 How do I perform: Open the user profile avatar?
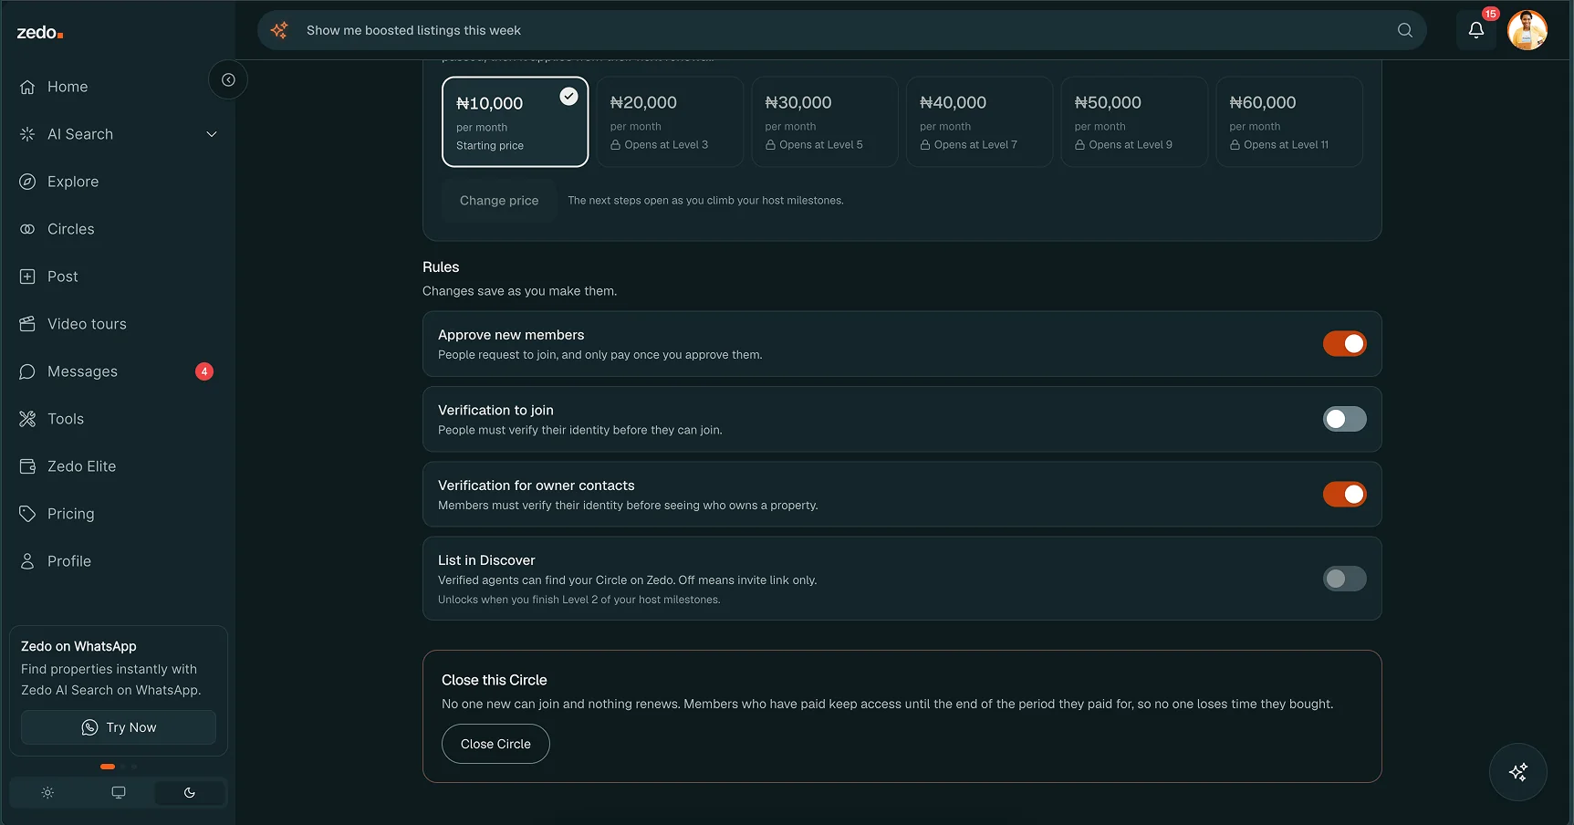(1527, 30)
